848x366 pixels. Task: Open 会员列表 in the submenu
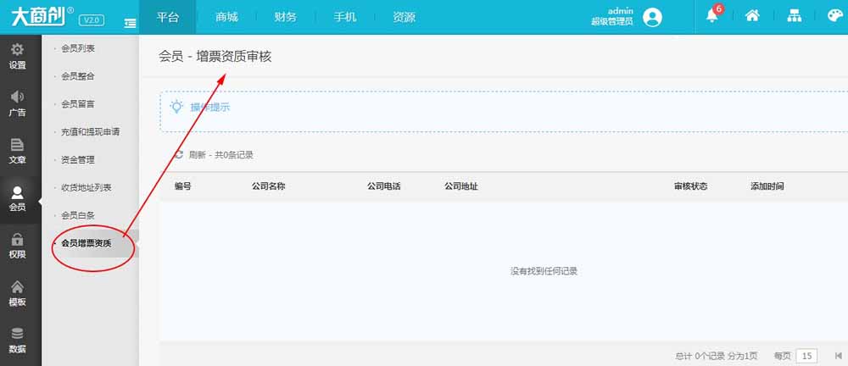tap(78, 48)
